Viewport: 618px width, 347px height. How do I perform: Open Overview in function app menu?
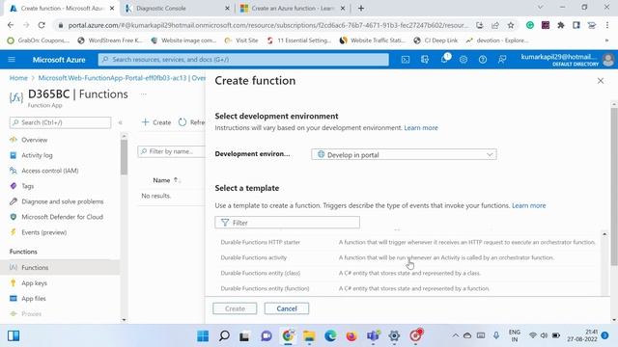coord(35,140)
